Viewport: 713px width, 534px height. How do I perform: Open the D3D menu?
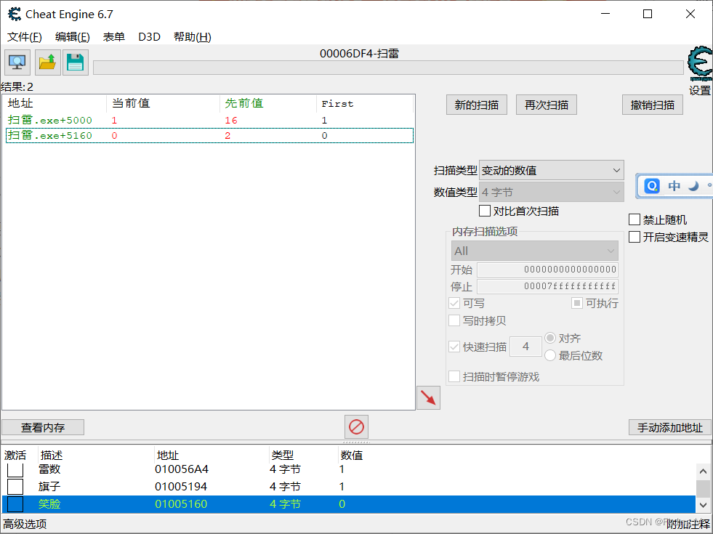(x=149, y=36)
